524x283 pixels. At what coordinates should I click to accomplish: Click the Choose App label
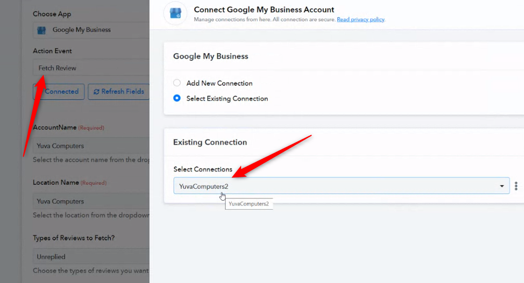pyautogui.click(x=52, y=14)
